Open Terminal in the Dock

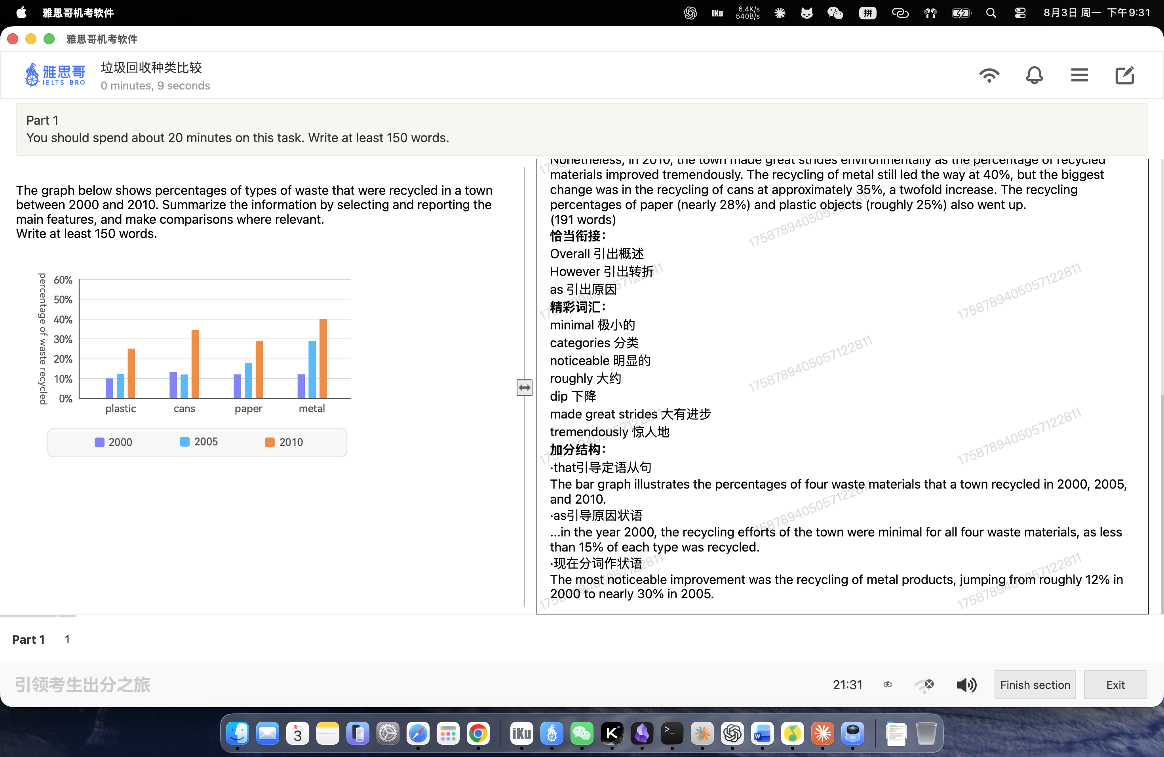[672, 733]
